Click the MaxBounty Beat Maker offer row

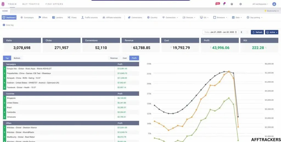coord(71,137)
